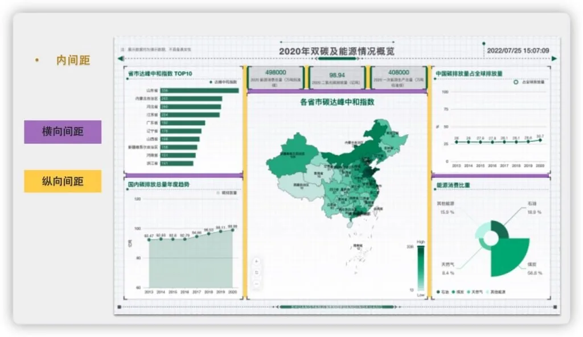Screen dimensions: 583x337
Task: Reset map view with middle control icon
Action: click(x=256, y=273)
